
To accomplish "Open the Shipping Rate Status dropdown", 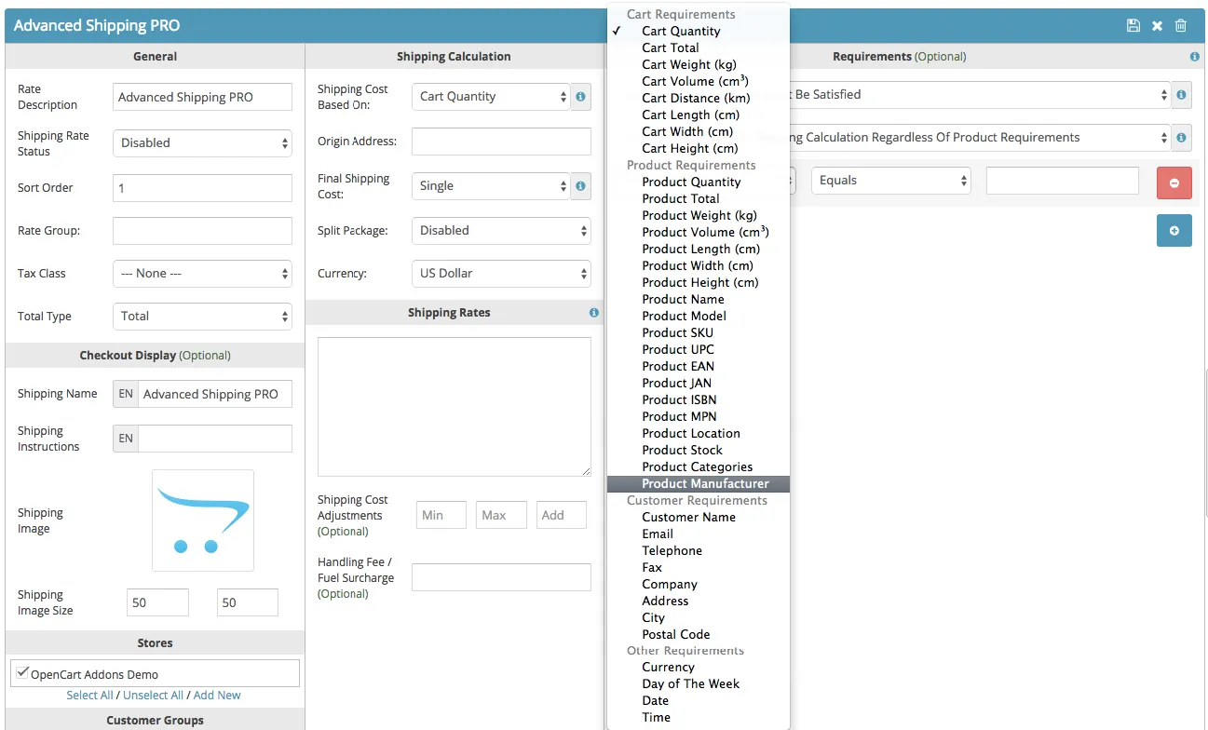I will [202, 143].
